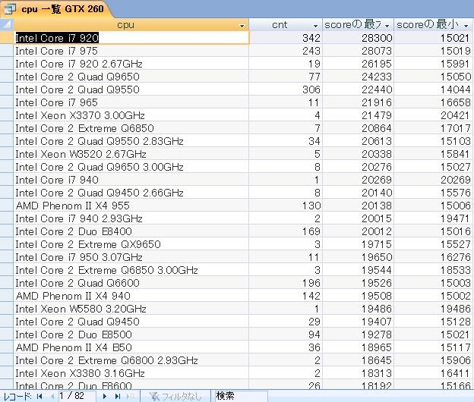Click cell 'AMD Phenom II X4 955'
The height and width of the screenshot is (402, 474).
coord(131,206)
